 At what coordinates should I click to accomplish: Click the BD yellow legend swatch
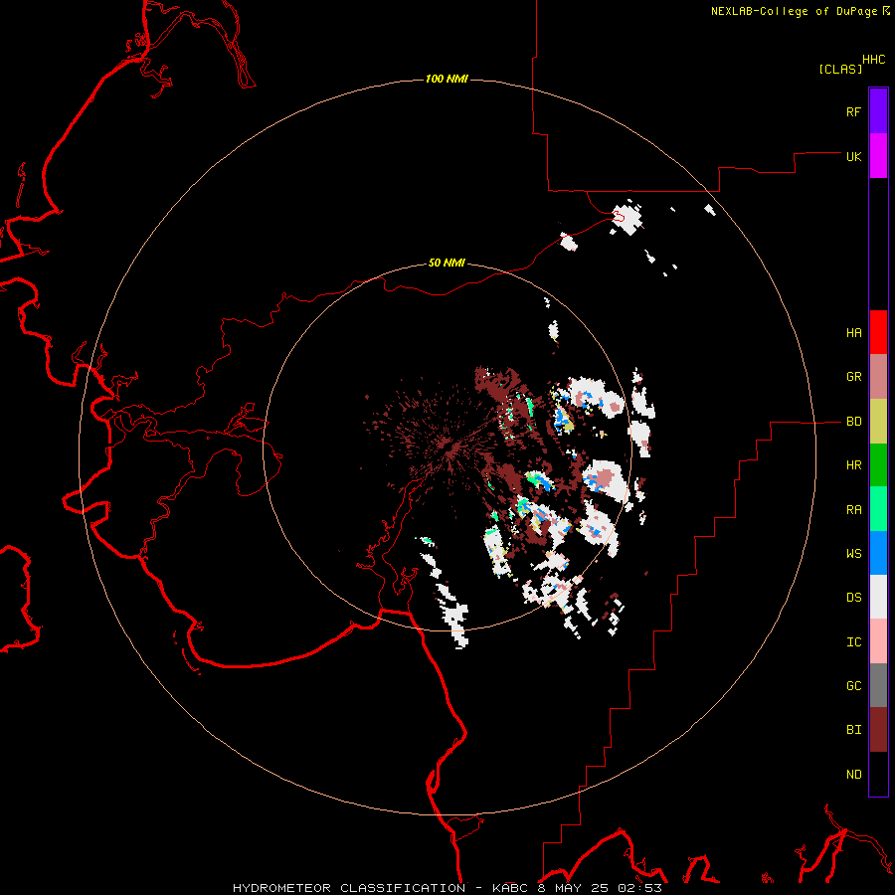click(878, 422)
